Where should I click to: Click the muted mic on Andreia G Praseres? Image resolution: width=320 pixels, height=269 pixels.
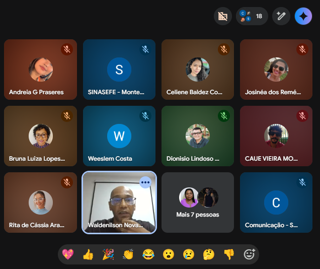(x=67, y=49)
